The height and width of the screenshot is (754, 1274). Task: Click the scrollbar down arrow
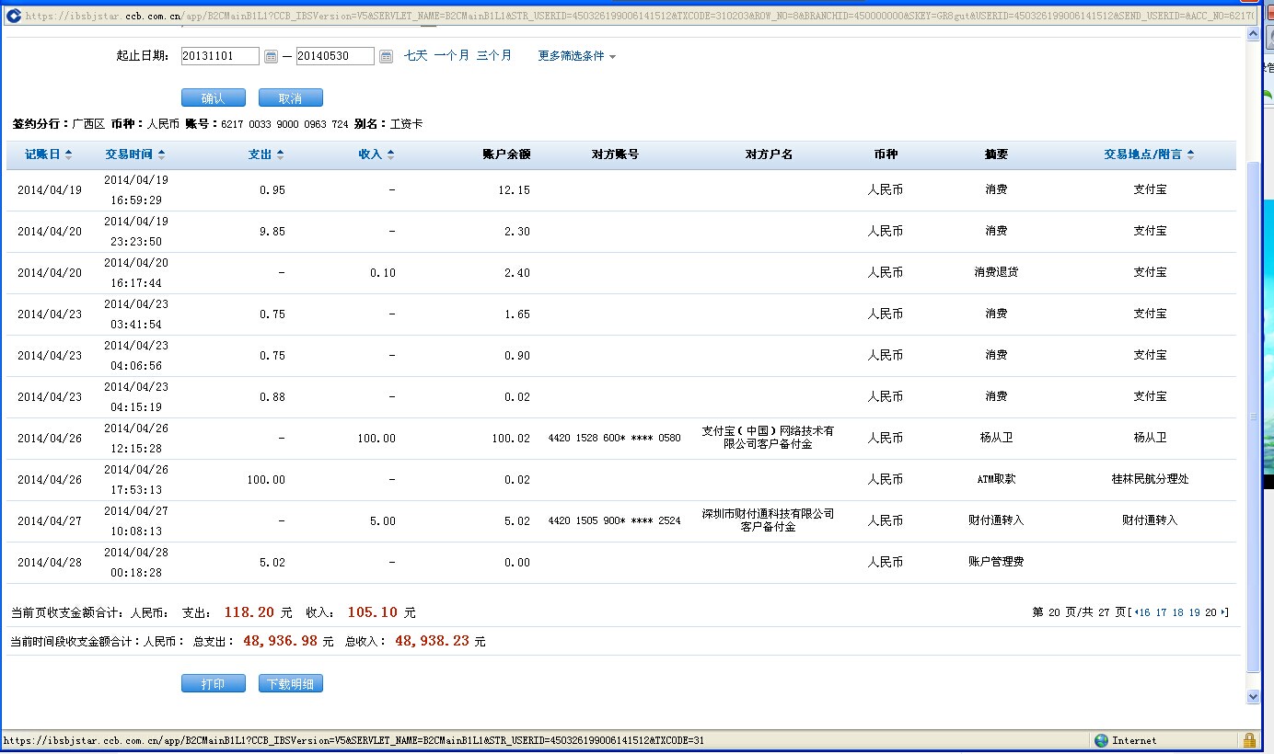[1252, 697]
